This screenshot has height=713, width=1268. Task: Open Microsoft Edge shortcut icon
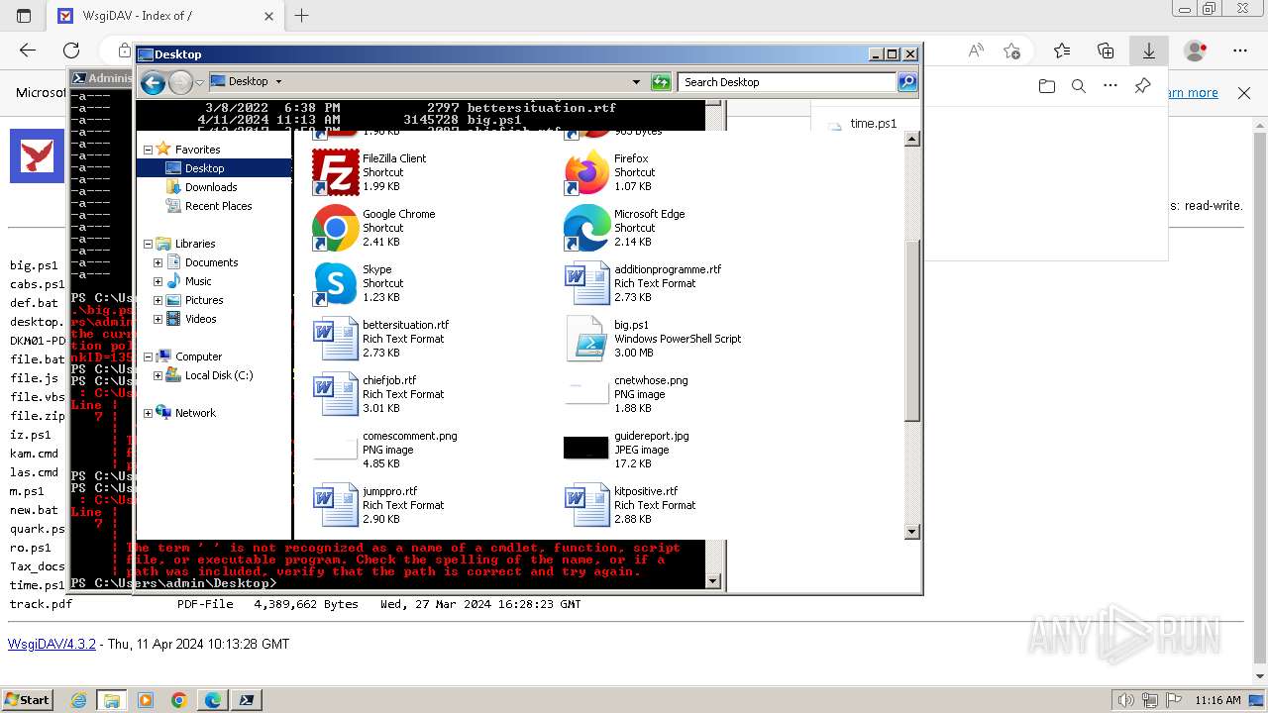pyautogui.click(x=586, y=227)
